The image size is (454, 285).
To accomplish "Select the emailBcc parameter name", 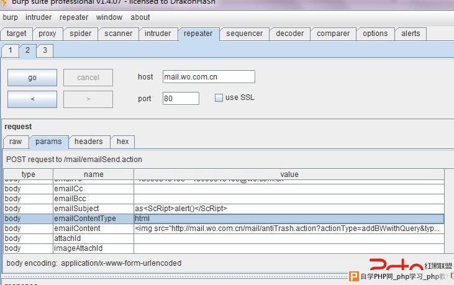I will click(x=94, y=199).
